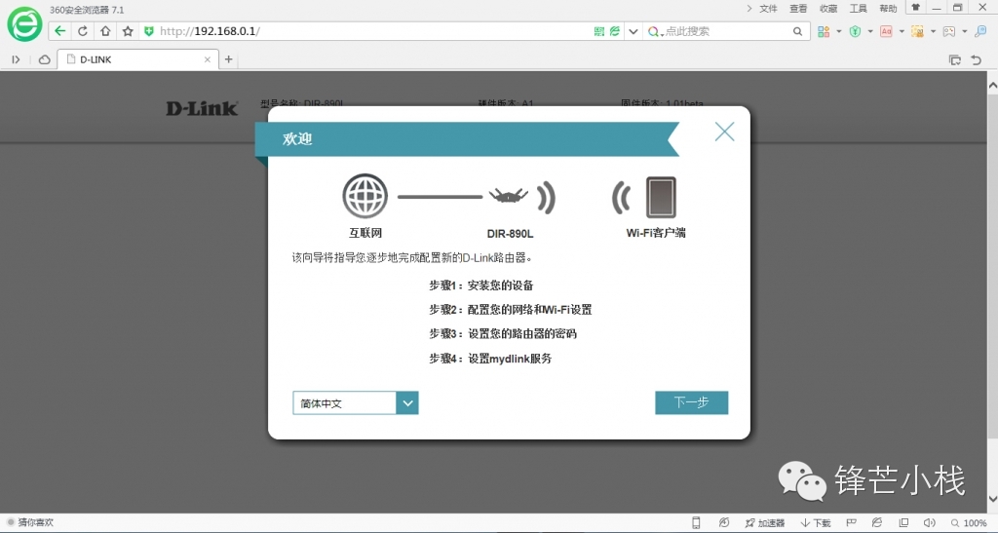This screenshot has height=533, width=998.
Task: Click the mobile phone icon in status bar
Action: [696, 523]
